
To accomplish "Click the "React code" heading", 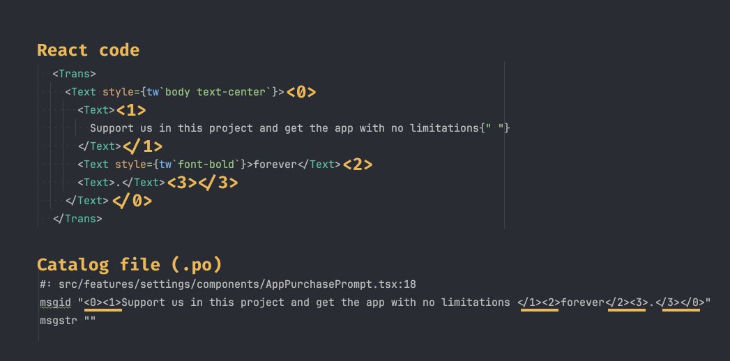I will point(88,50).
